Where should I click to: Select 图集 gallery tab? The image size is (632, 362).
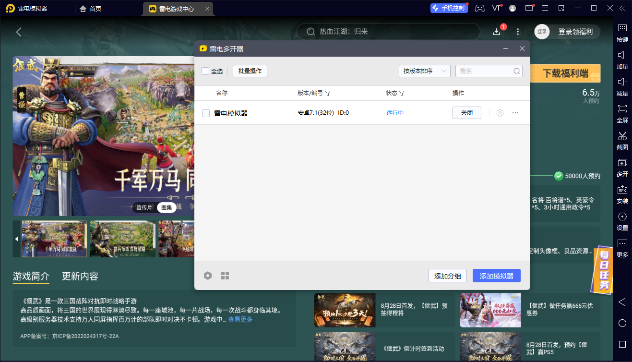167,207
